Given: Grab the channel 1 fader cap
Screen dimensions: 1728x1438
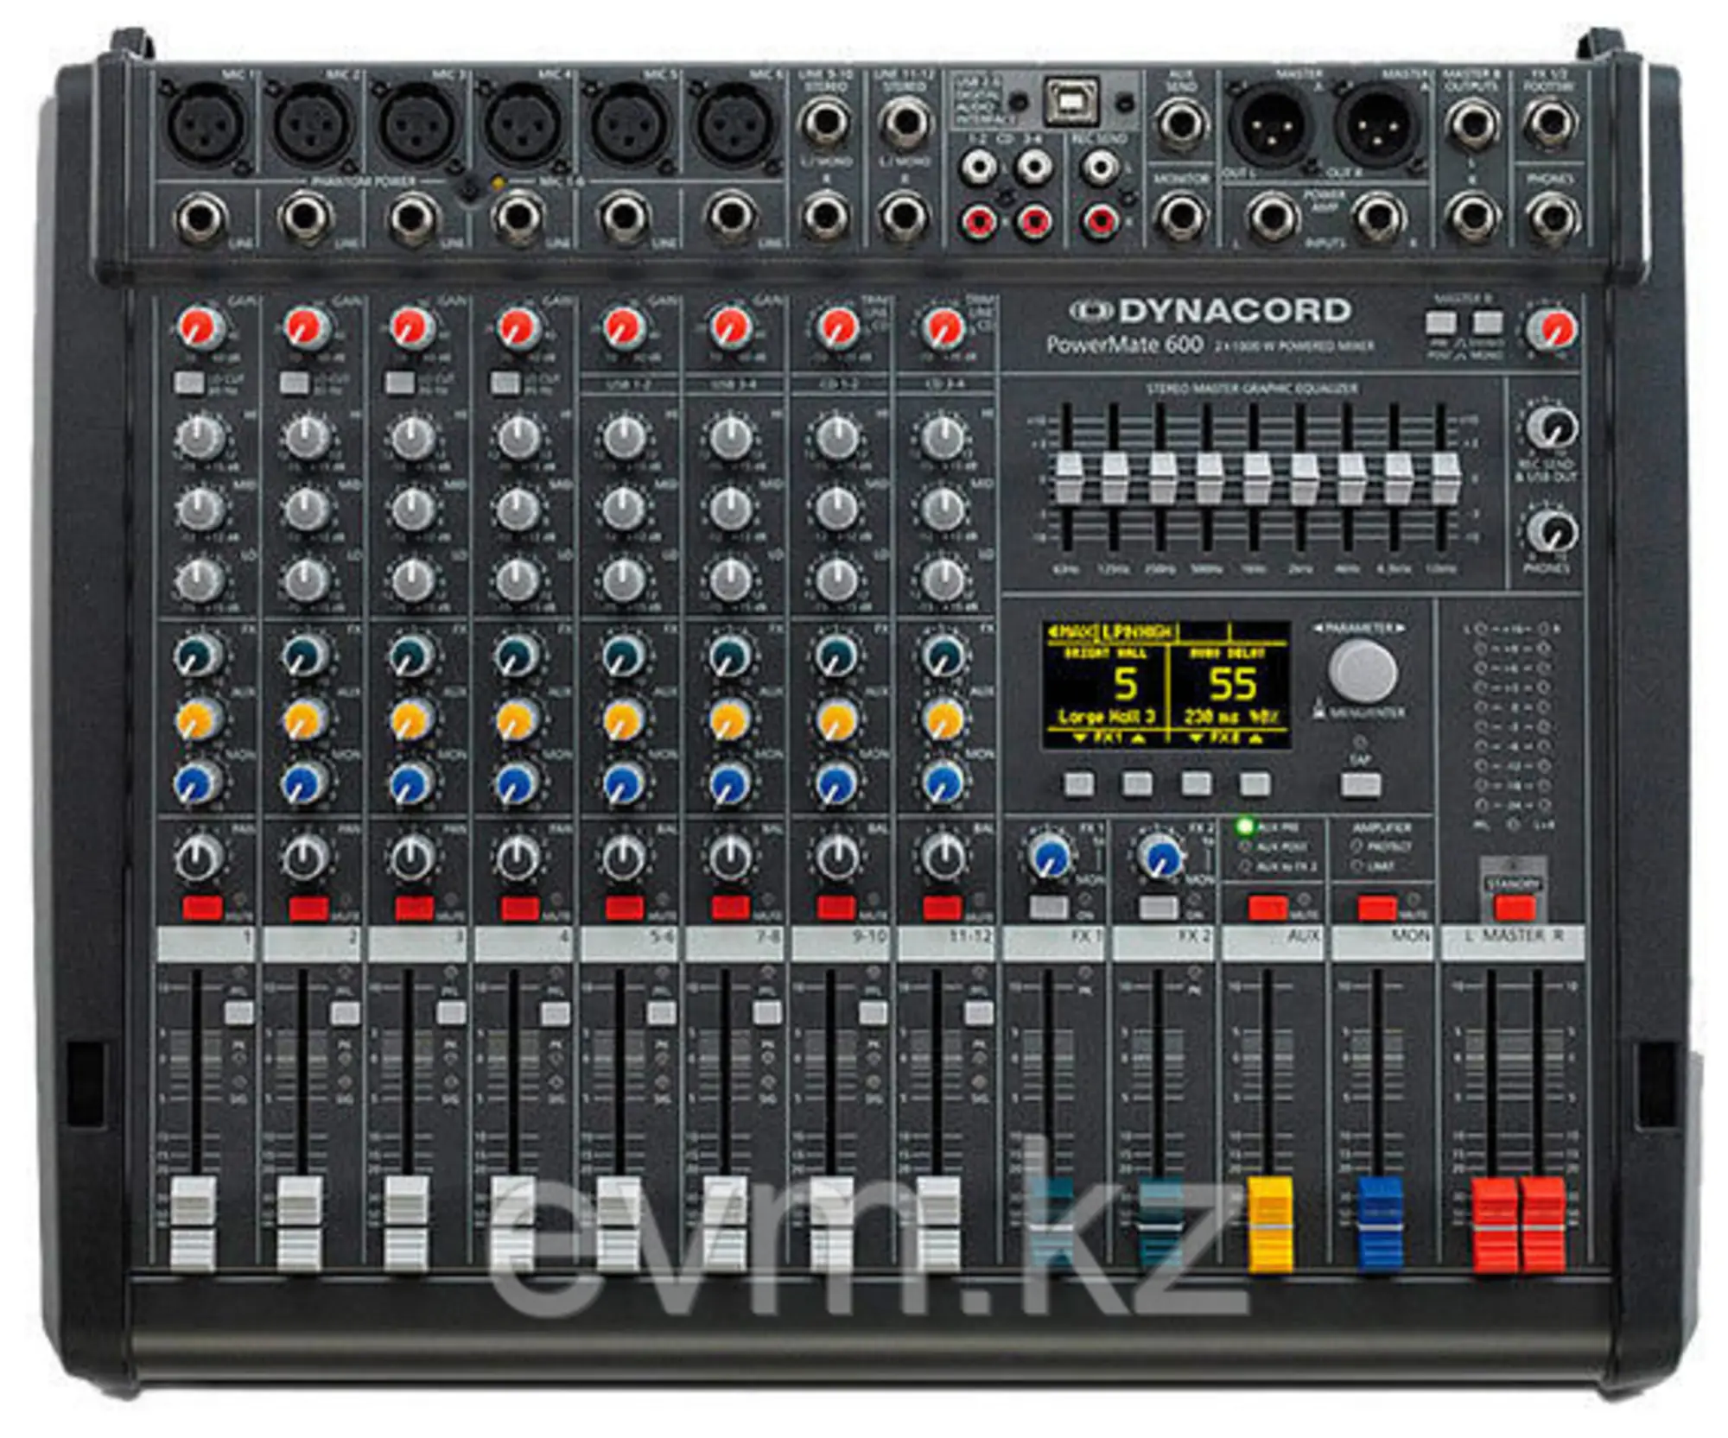Looking at the screenshot, I should (193, 1224).
